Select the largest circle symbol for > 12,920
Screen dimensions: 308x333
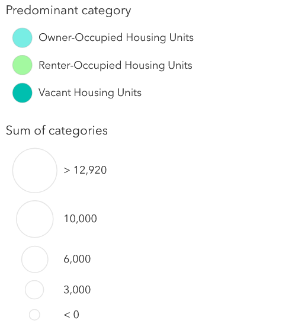coord(35,171)
